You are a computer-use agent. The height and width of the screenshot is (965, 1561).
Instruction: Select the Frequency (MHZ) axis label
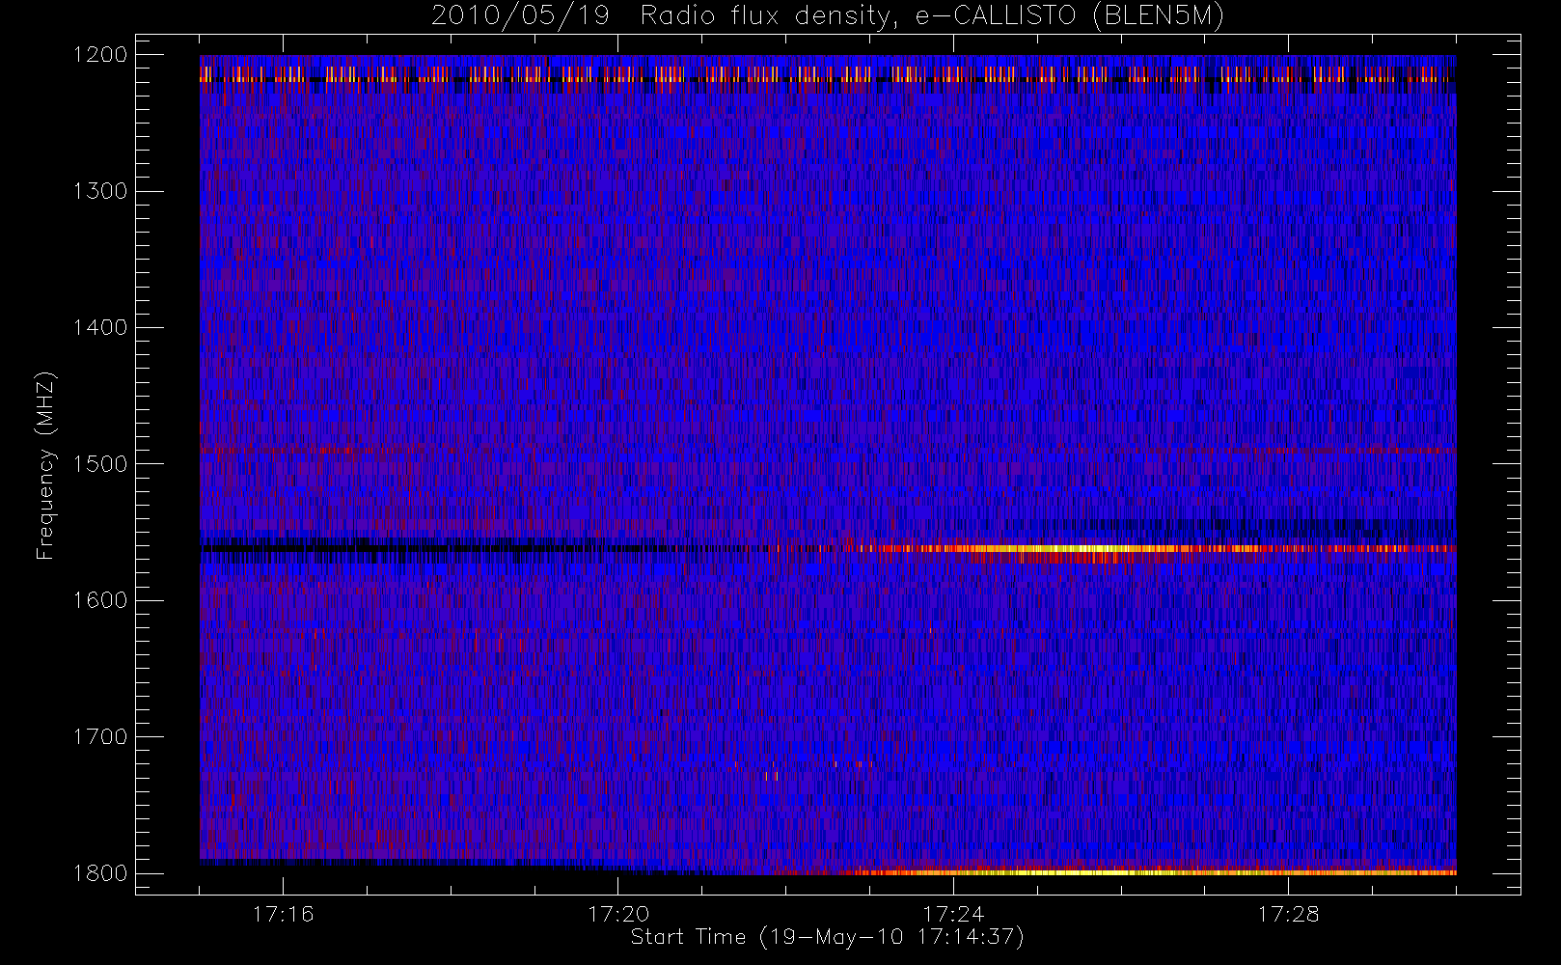coord(44,465)
